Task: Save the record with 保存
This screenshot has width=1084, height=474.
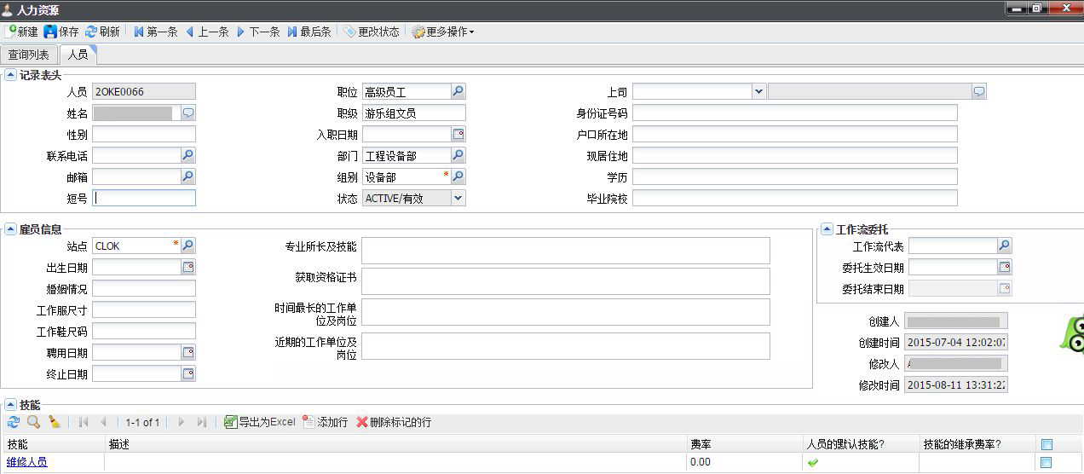Action: click(x=61, y=32)
